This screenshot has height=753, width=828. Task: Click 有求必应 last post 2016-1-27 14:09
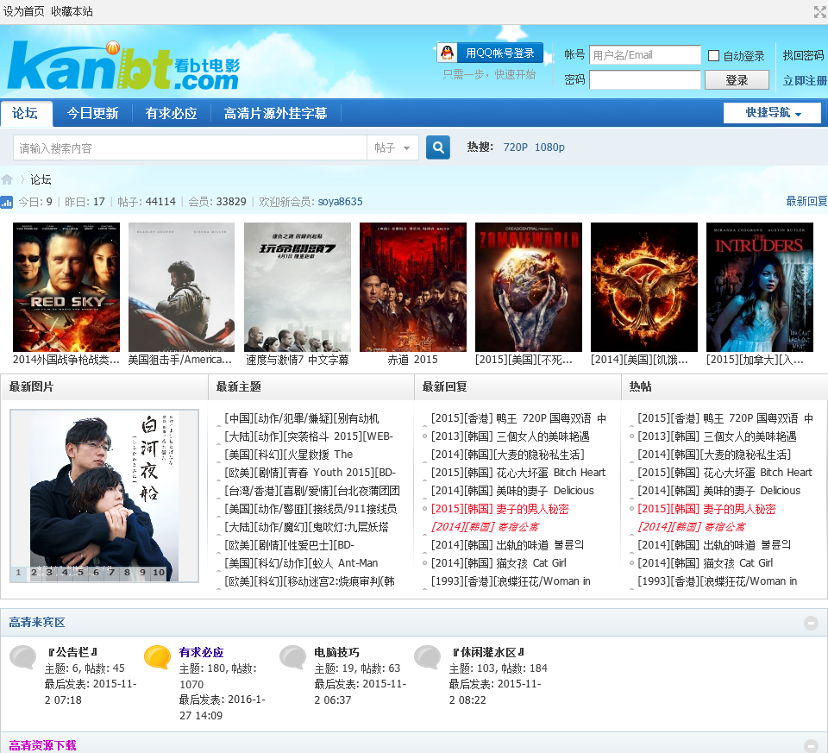coord(223,707)
